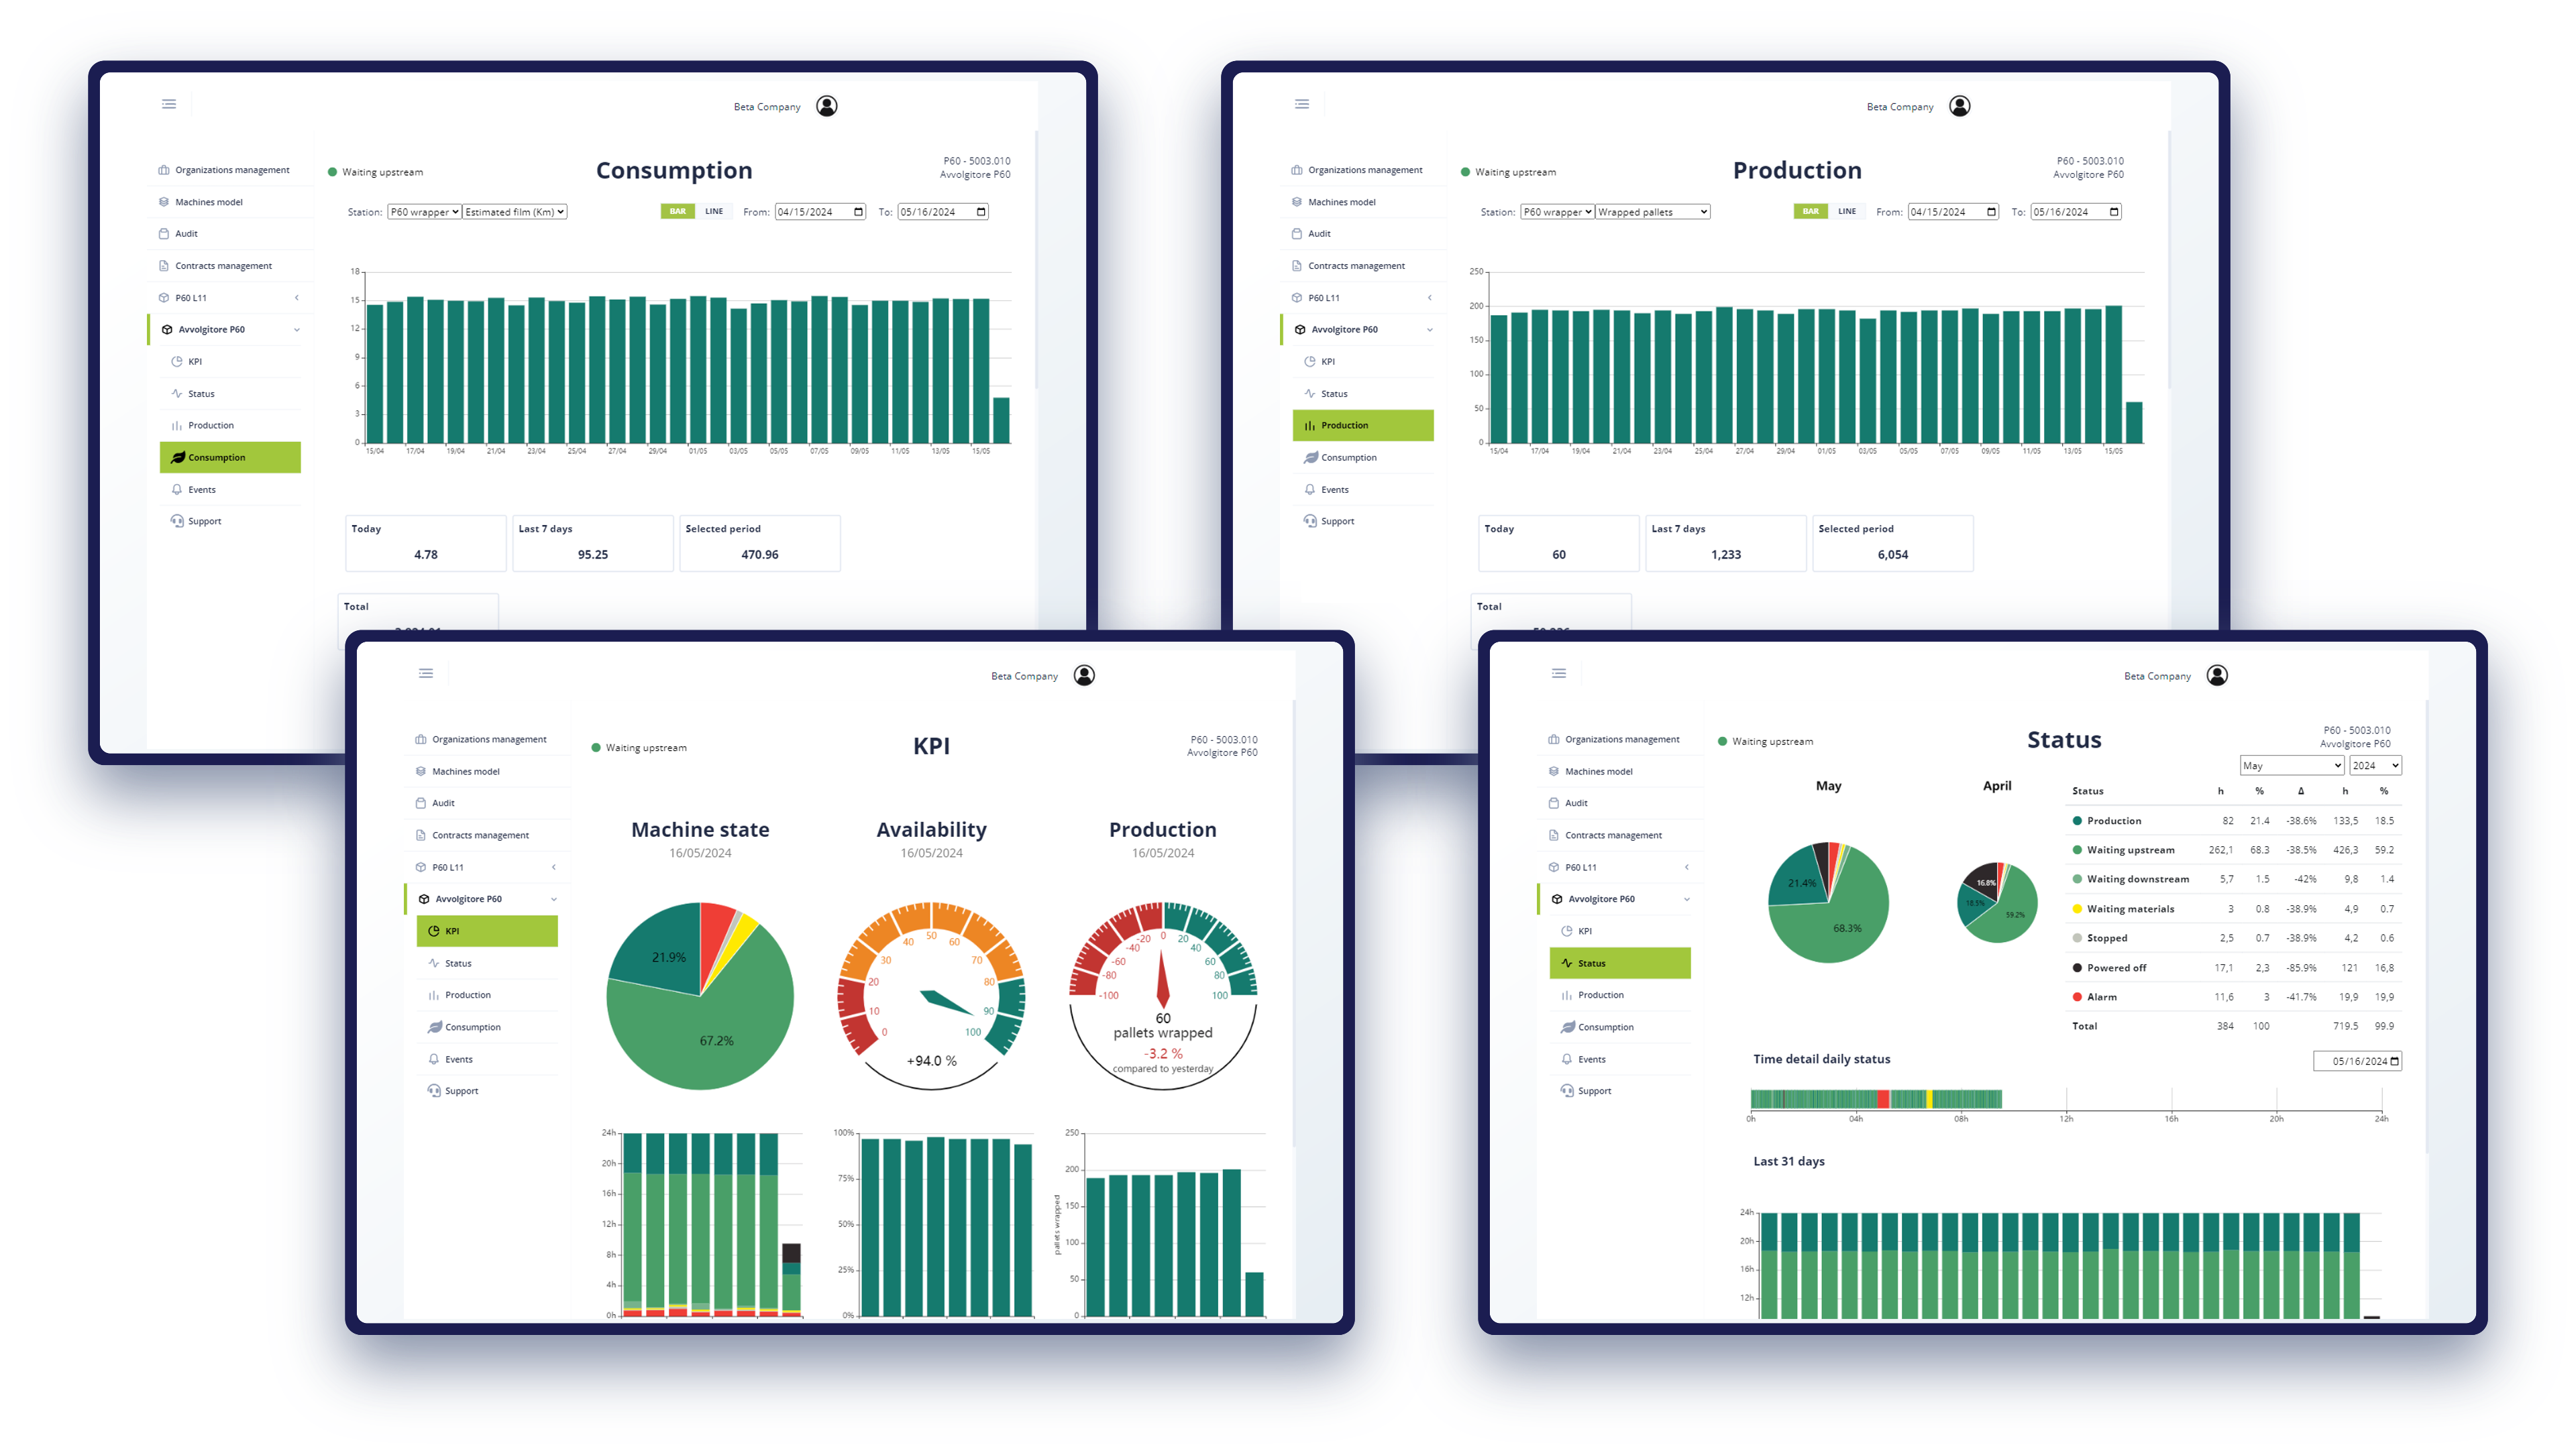Switch Production chart to LINE view

(1846, 212)
